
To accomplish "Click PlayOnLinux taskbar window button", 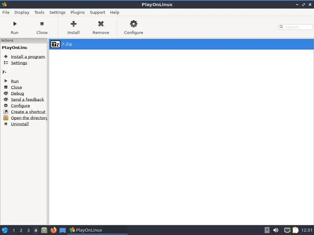I will (98, 230).
